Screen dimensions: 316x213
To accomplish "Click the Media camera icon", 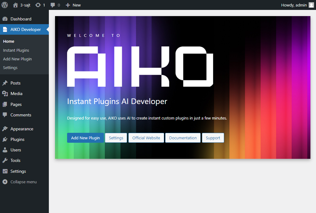I will [5, 93].
